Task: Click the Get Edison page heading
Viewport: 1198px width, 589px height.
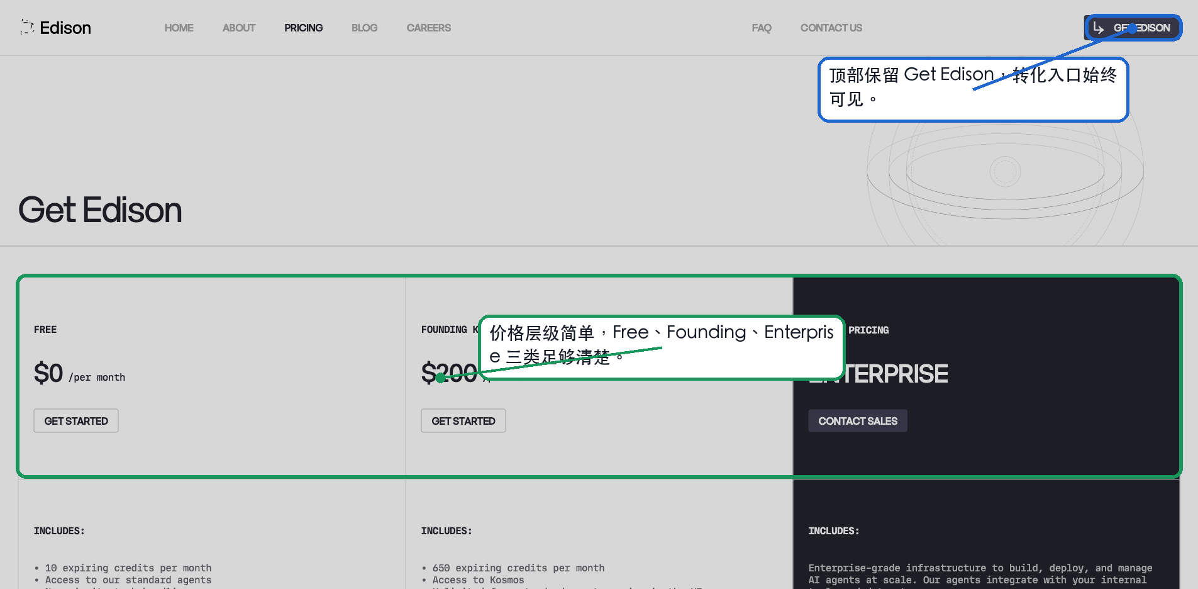Action: pyautogui.click(x=100, y=210)
